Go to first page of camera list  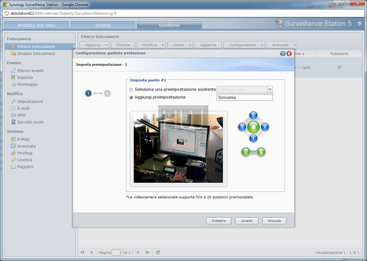click(x=83, y=252)
